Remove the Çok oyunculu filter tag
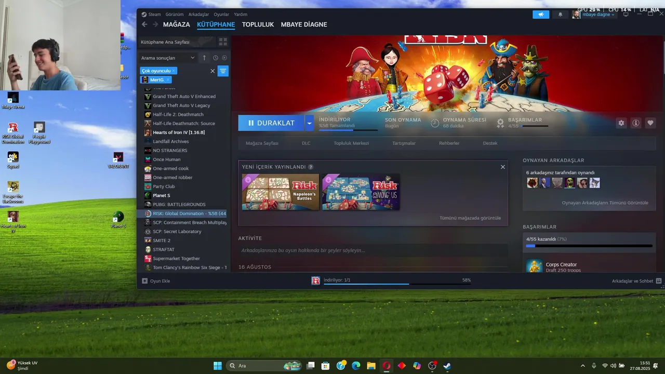 (174, 71)
